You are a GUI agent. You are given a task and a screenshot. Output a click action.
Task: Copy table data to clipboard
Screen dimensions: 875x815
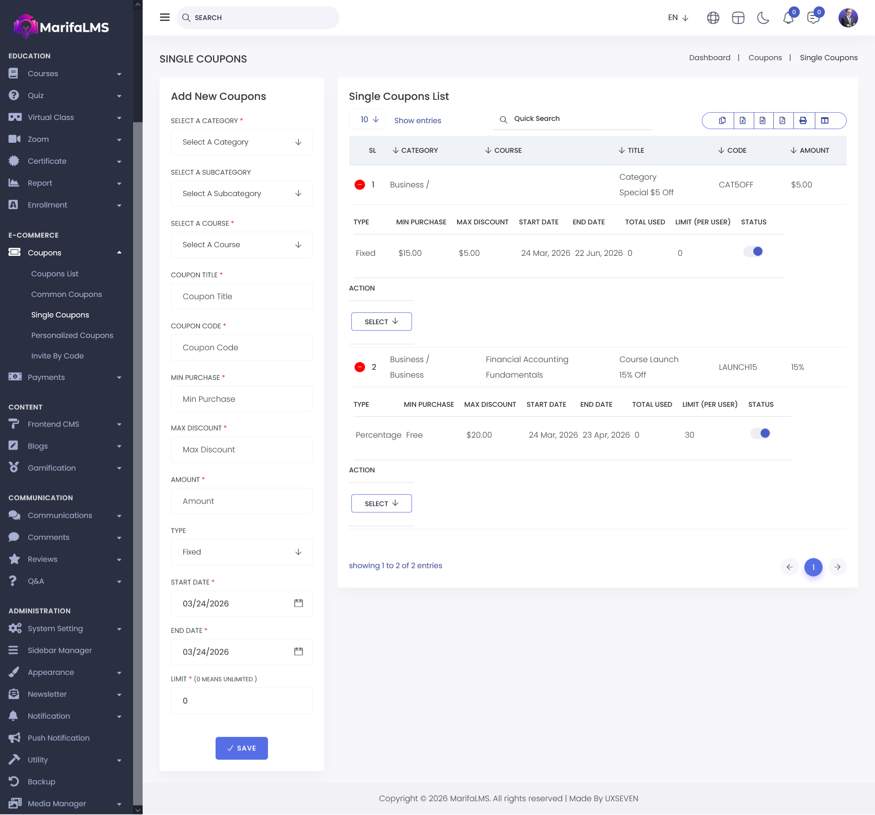(x=722, y=120)
